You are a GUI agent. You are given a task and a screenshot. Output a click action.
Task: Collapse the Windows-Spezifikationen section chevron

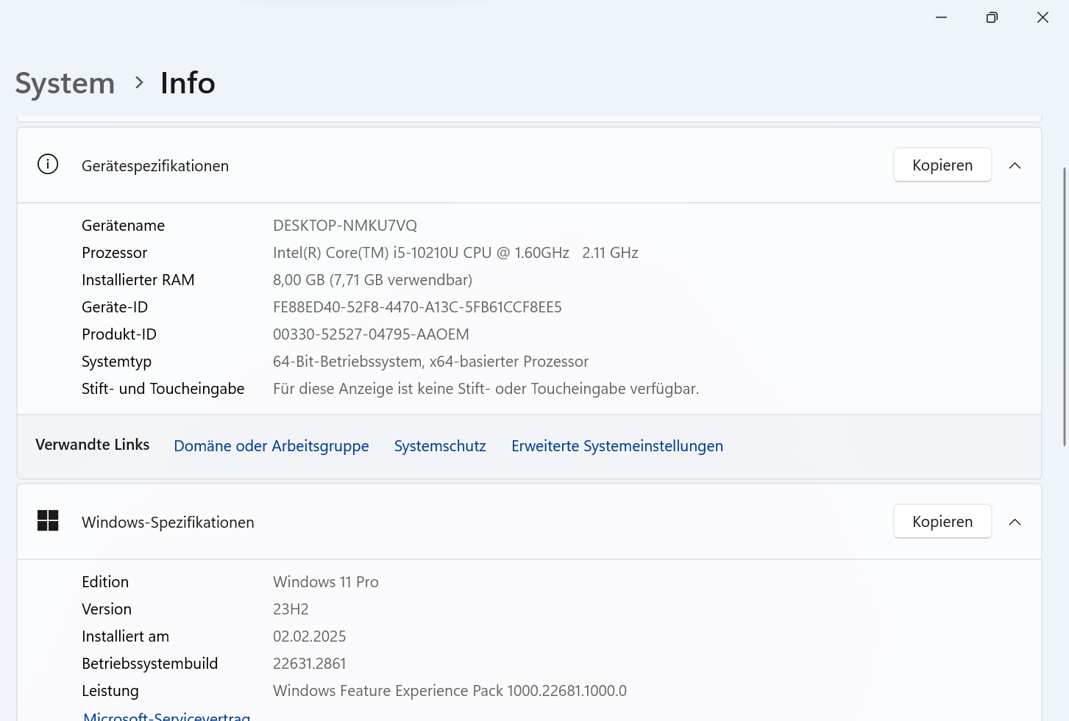pos(1015,522)
